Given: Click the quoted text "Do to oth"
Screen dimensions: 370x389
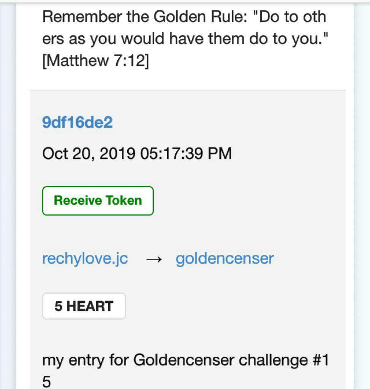Looking at the screenshot, I should point(292,17).
